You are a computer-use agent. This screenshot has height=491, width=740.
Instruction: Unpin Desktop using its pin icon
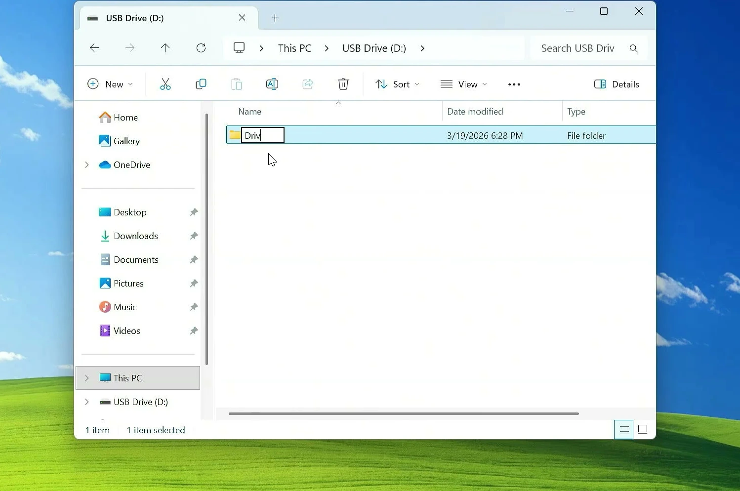[194, 212]
